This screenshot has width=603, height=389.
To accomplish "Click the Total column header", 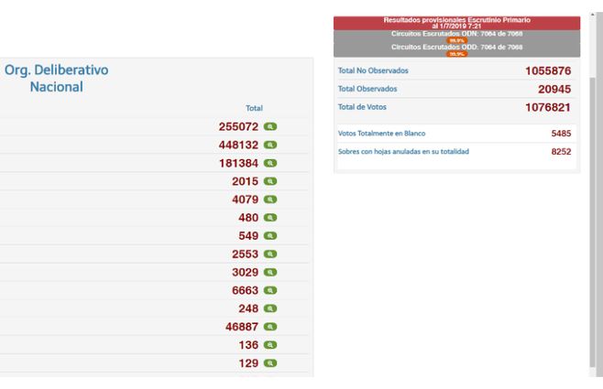I will point(254,108).
